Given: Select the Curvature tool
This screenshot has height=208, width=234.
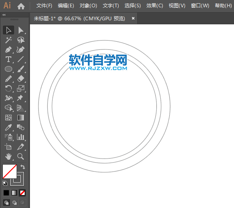Looking at the screenshot, I should pos(21,49).
